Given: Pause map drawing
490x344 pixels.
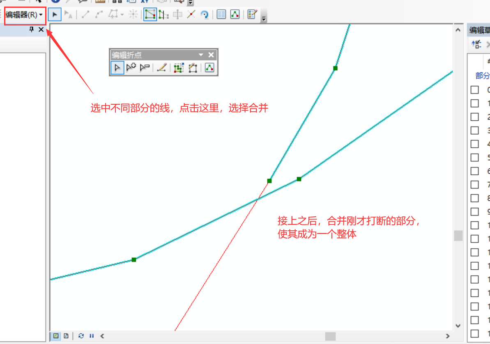Looking at the screenshot, I should pyautogui.click(x=92, y=336).
